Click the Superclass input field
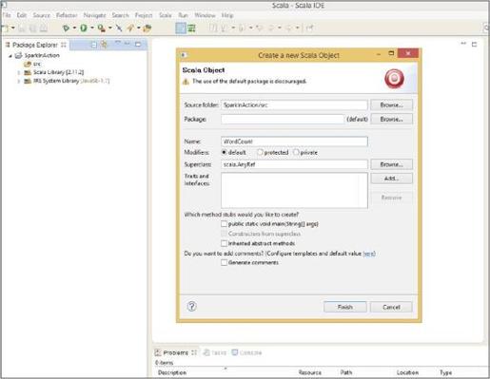Image resolution: width=490 pixels, height=379 pixels. (294, 164)
